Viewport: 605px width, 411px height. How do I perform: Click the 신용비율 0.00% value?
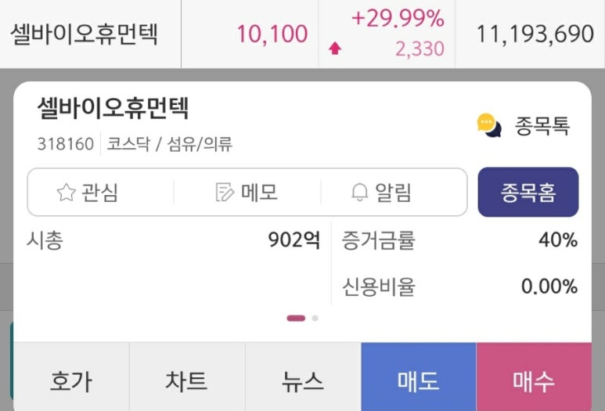tap(549, 287)
